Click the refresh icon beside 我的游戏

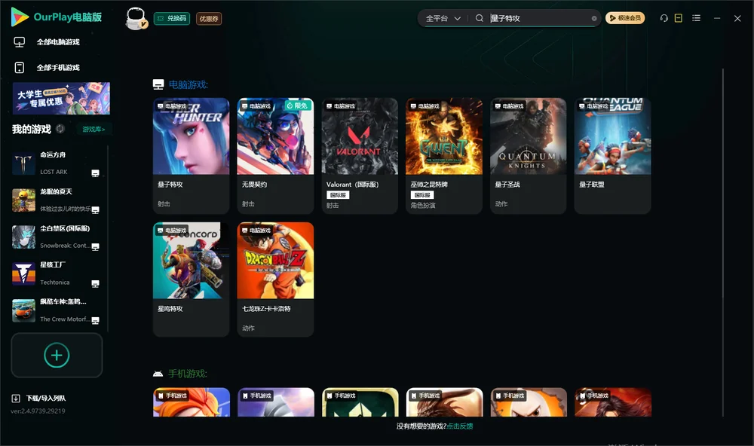coord(60,129)
